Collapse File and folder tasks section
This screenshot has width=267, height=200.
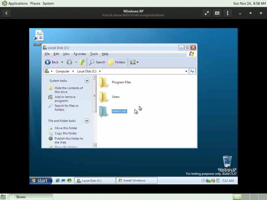coord(87,121)
